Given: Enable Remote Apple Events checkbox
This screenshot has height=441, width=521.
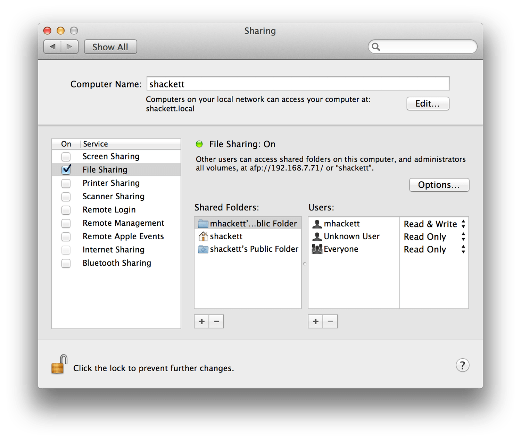Looking at the screenshot, I should (66, 236).
